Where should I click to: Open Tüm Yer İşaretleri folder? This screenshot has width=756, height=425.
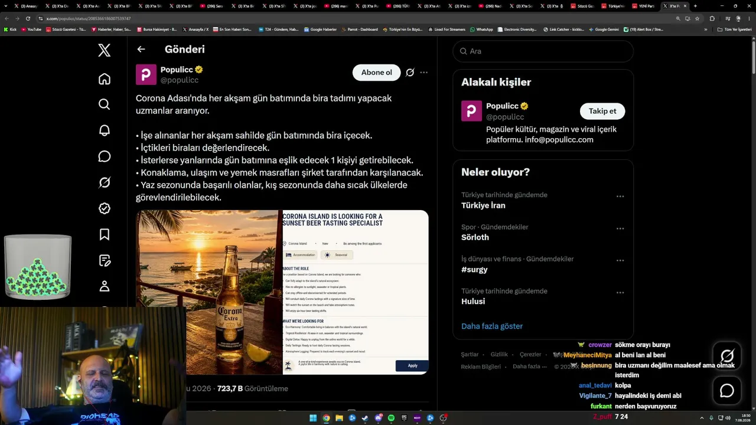tap(734, 30)
